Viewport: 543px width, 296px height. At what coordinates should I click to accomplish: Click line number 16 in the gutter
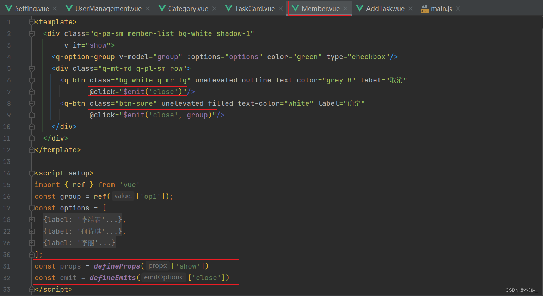[x=7, y=197]
